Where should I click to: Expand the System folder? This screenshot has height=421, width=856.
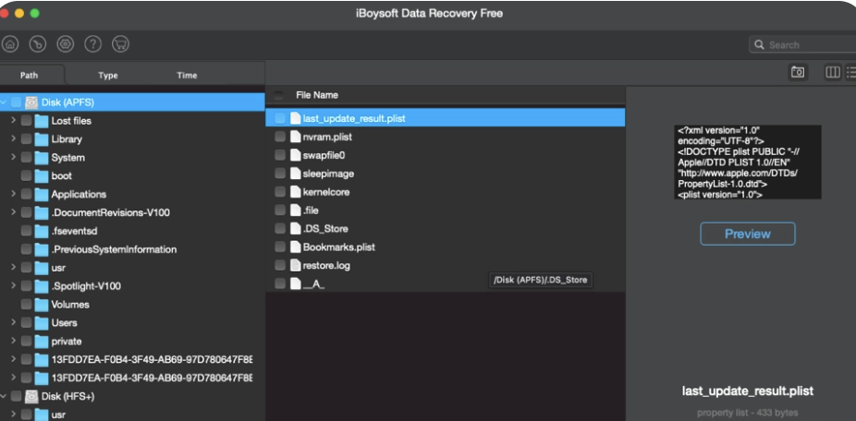[13, 158]
